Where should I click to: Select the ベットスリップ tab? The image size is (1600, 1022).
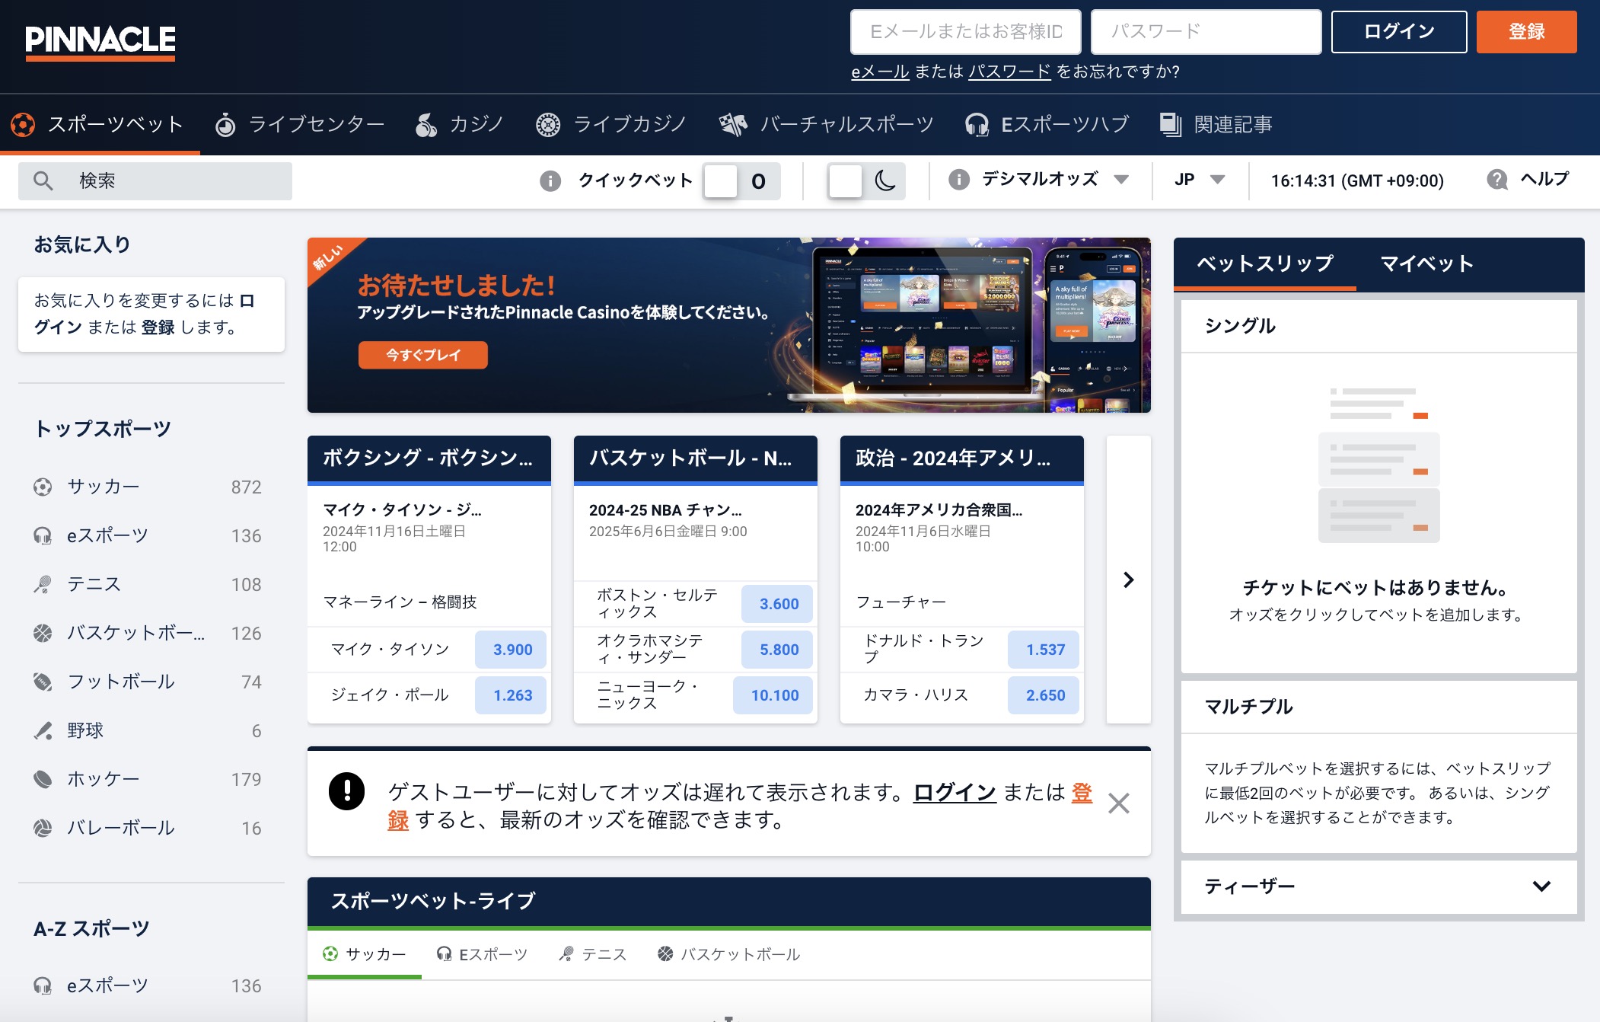(1265, 263)
